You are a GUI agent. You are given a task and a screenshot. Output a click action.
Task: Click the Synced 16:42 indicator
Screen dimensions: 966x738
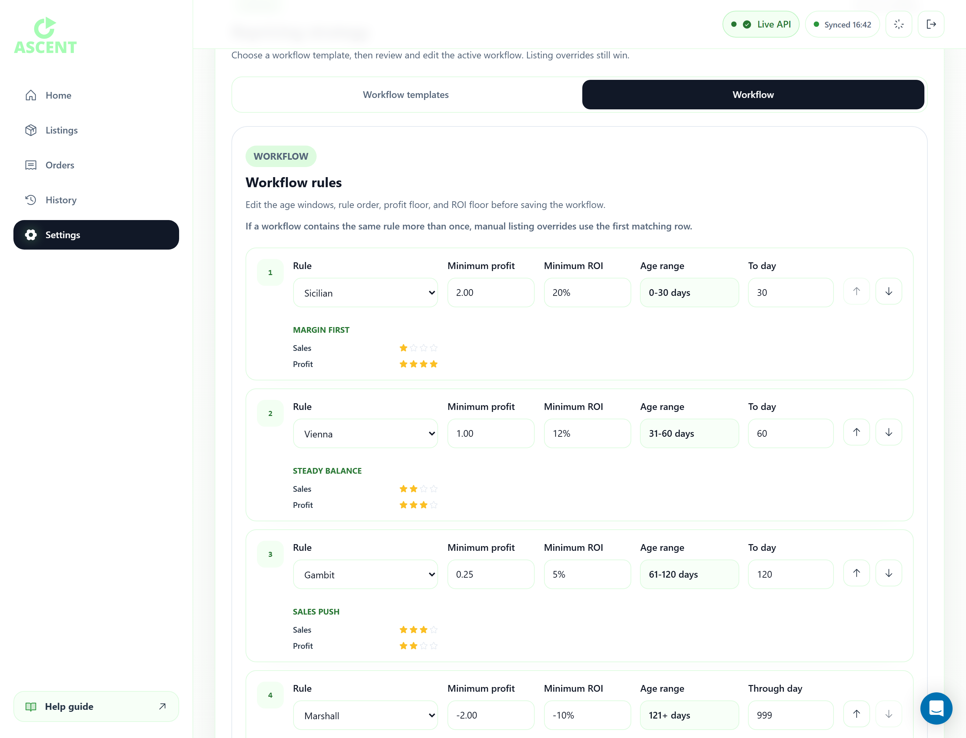point(842,24)
